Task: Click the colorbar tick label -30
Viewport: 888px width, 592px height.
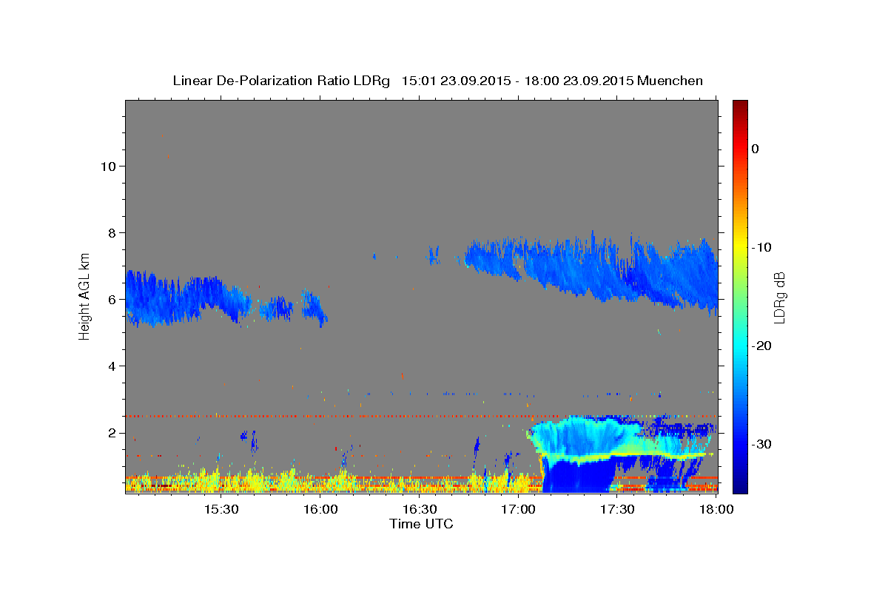Action: click(761, 444)
